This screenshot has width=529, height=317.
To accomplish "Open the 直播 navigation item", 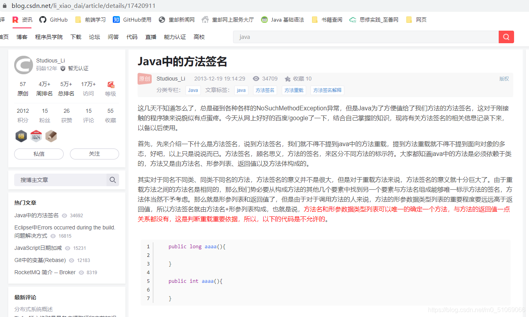I will tap(151, 37).
